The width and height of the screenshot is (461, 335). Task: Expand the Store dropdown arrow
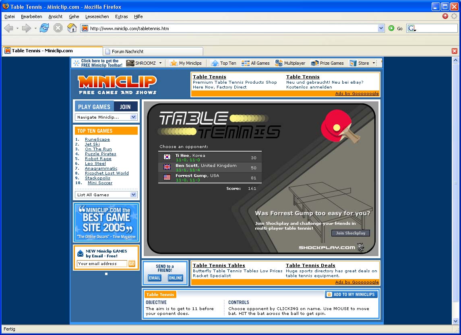point(374,63)
